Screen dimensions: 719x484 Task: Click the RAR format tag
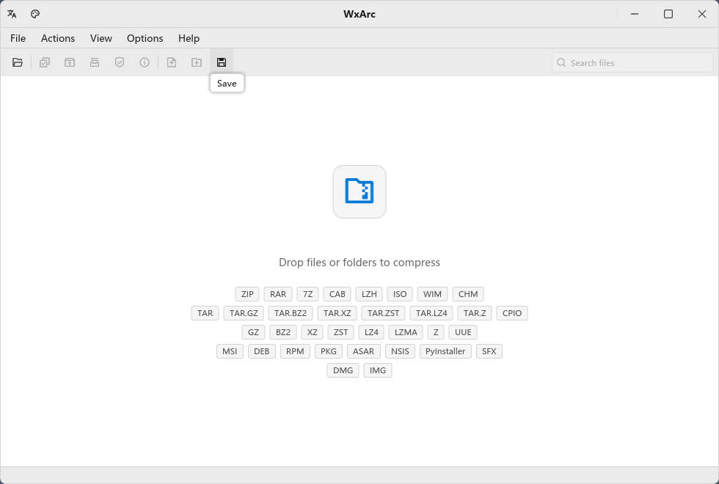(278, 294)
